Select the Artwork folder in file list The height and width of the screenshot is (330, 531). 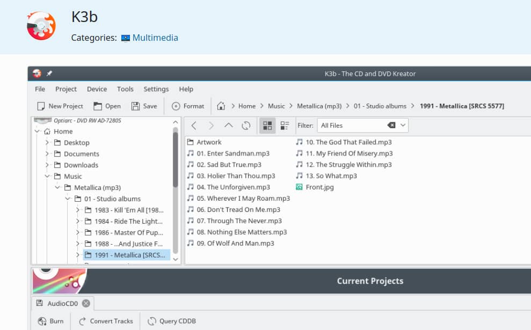205,142
